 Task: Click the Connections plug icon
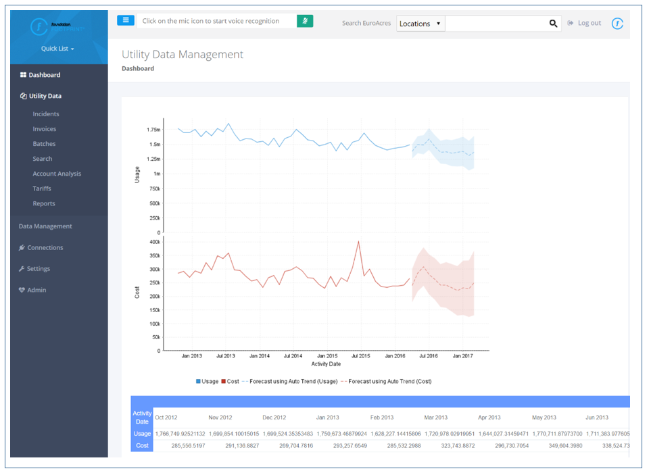(21, 247)
